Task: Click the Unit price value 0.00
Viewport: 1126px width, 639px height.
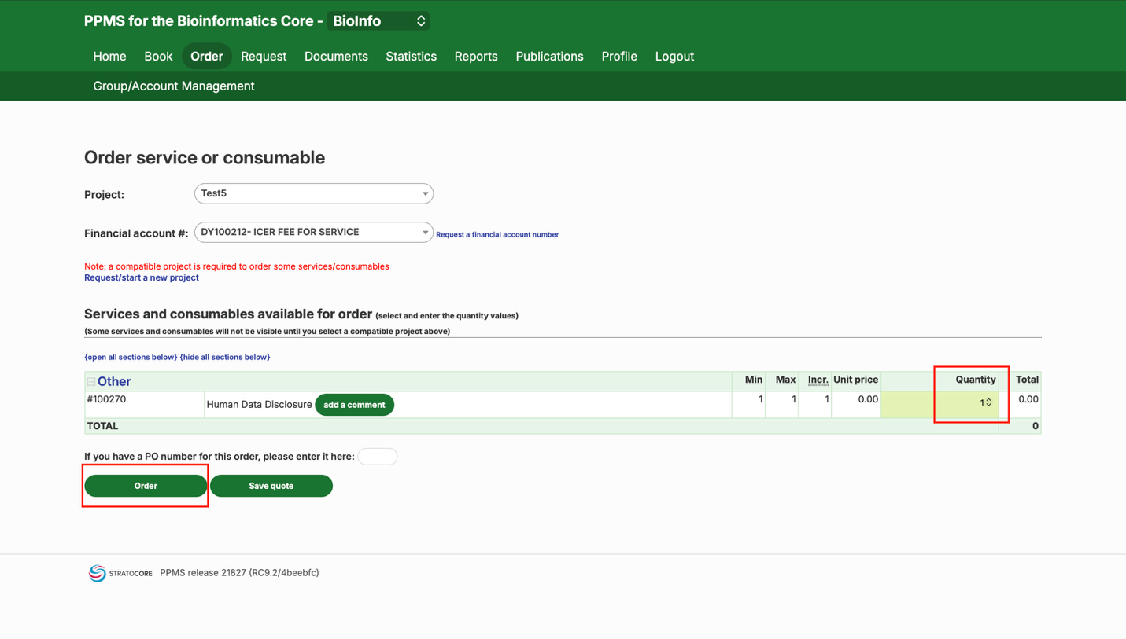Action: point(868,399)
